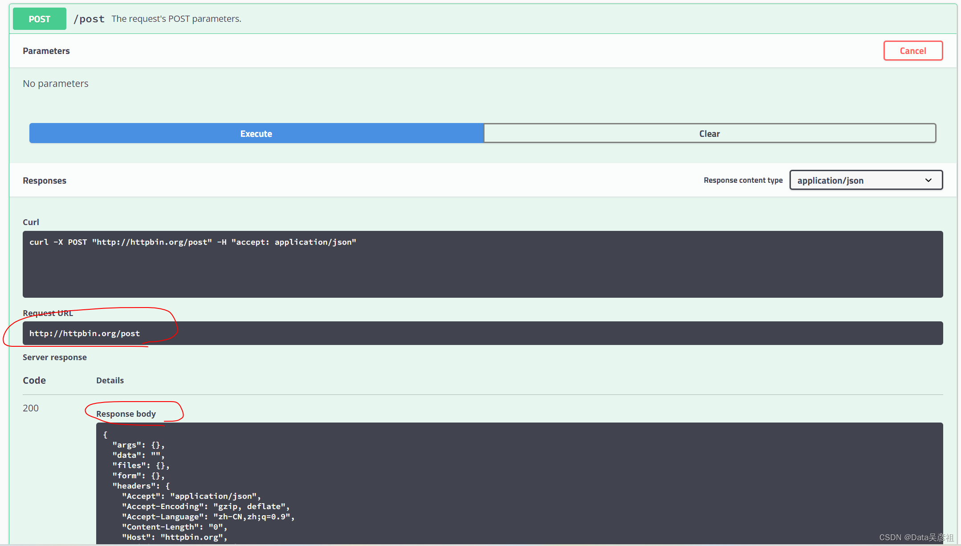Click the "args": {} line in response
Screen dimensions: 961x546
138,445
